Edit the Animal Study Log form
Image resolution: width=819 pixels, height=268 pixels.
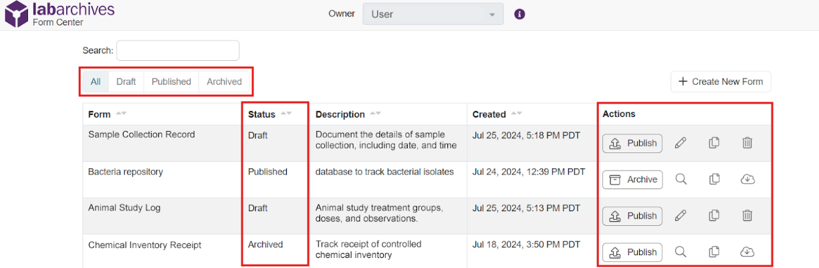(681, 216)
